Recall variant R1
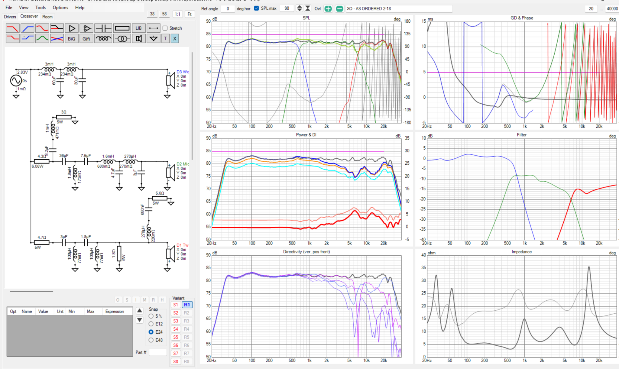This screenshot has height=369, width=619. click(x=187, y=305)
